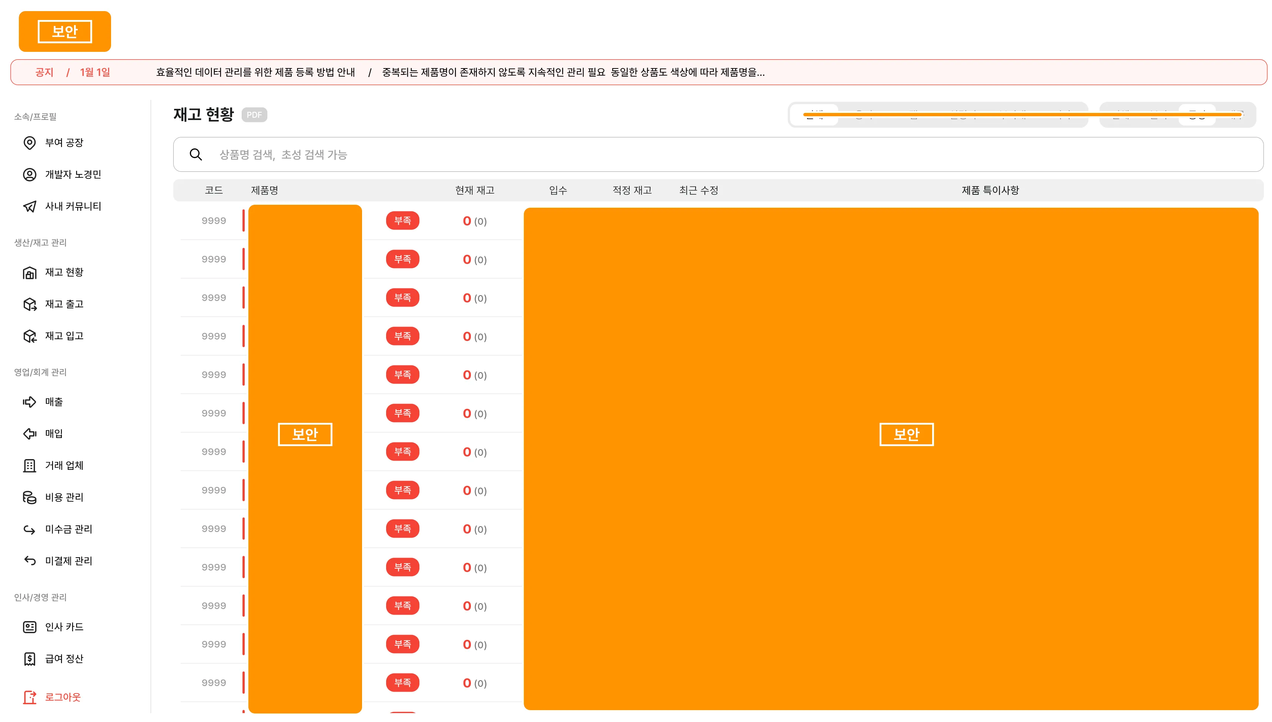
Task: Click the 재고 출고 outbound box icon
Action: [x=30, y=304]
